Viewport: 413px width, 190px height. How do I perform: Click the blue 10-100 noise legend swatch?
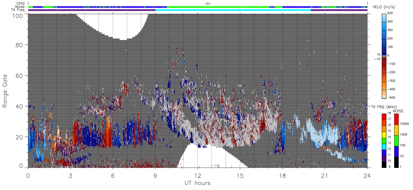397,151
